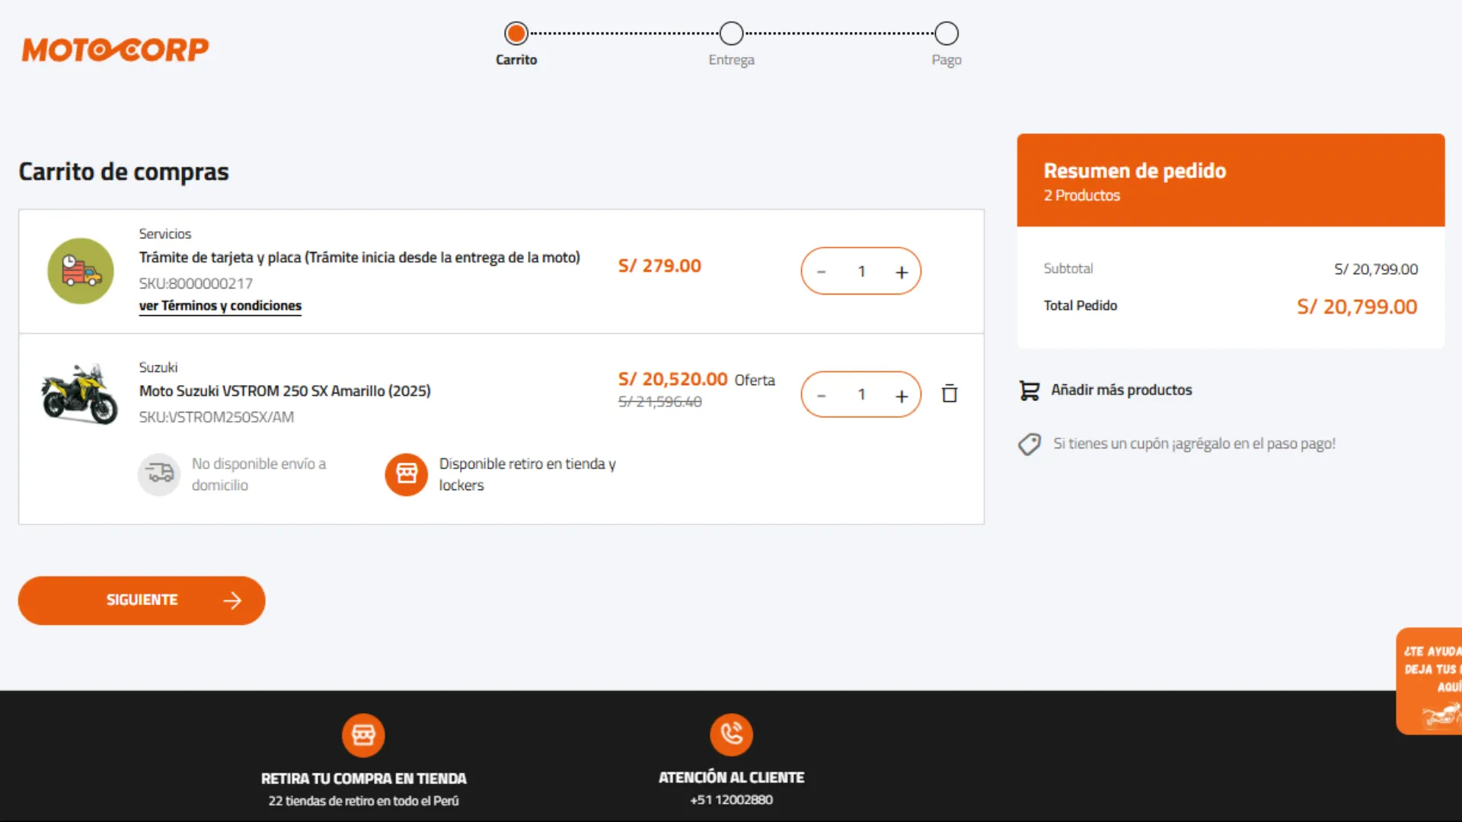Click the strikethrough price S/ 21,596.40
This screenshot has height=822, width=1462.
click(x=660, y=402)
